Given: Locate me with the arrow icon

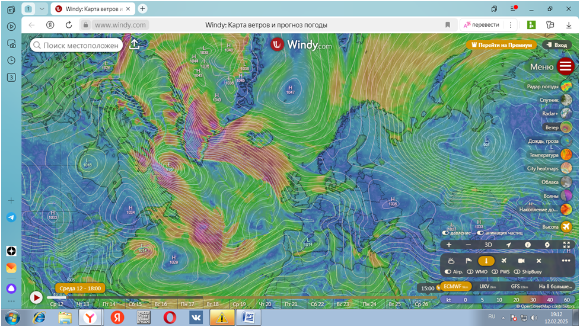Looking at the screenshot, I should coord(508,245).
